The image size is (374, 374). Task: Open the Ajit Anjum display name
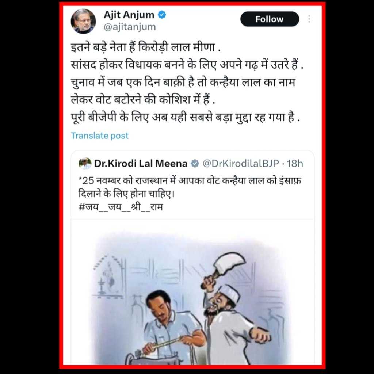[129, 15]
